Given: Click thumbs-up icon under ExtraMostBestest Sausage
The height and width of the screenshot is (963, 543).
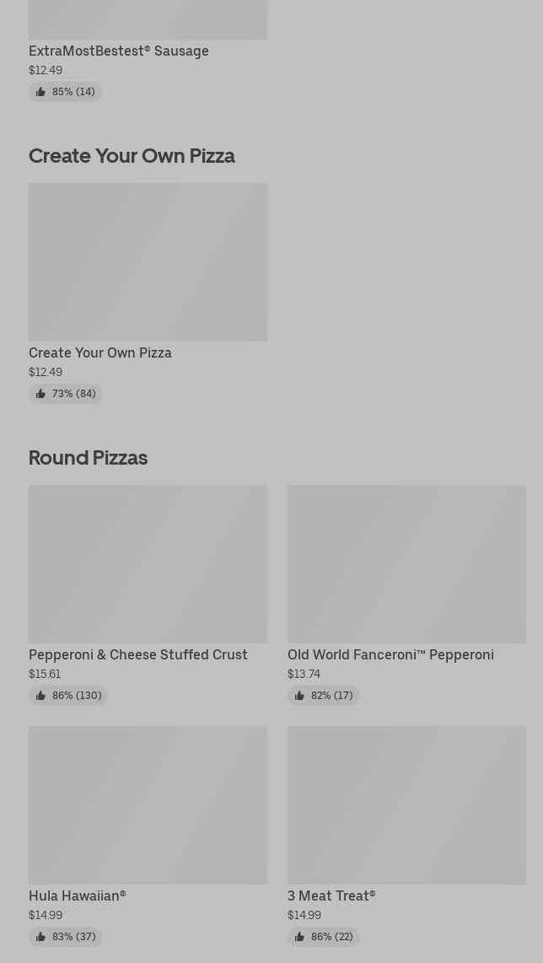Looking at the screenshot, I should pos(40,92).
